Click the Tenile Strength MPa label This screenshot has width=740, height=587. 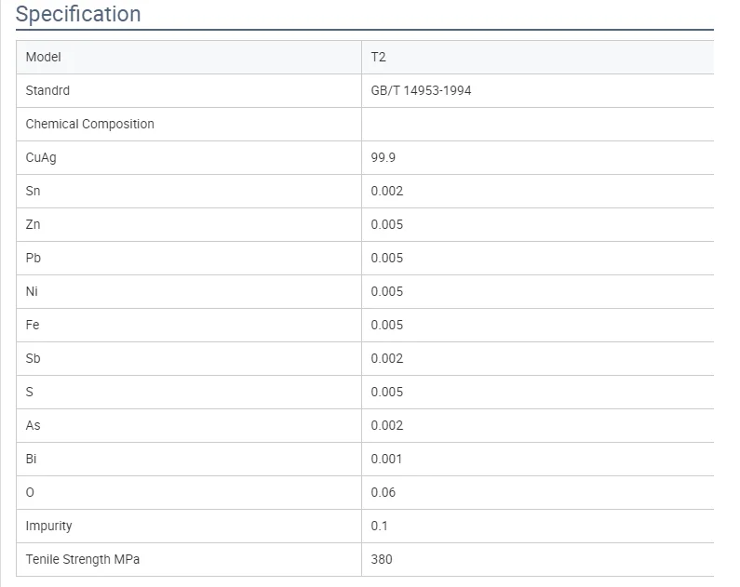(x=83, y=559)
